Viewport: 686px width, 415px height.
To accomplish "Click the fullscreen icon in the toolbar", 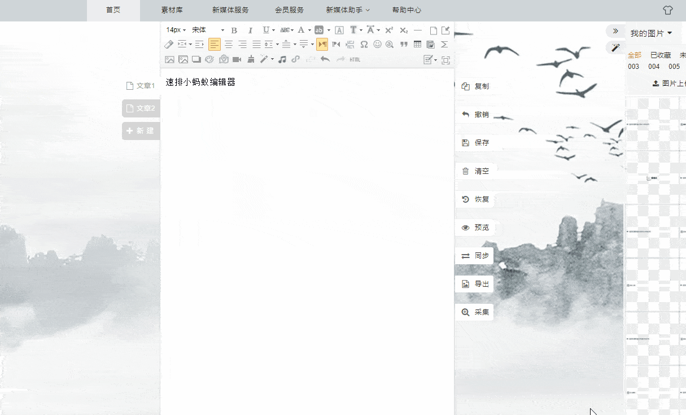I will tap(445, 60).
